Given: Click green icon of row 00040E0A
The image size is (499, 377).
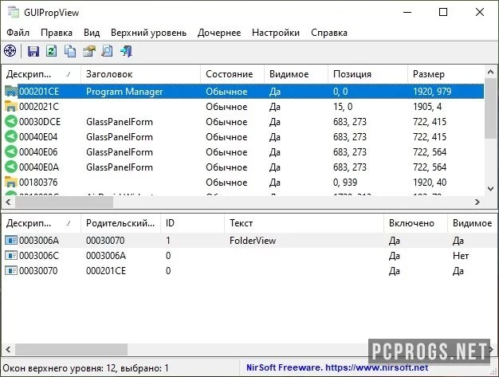Looking at the screenshot, I should pos(11,167).
